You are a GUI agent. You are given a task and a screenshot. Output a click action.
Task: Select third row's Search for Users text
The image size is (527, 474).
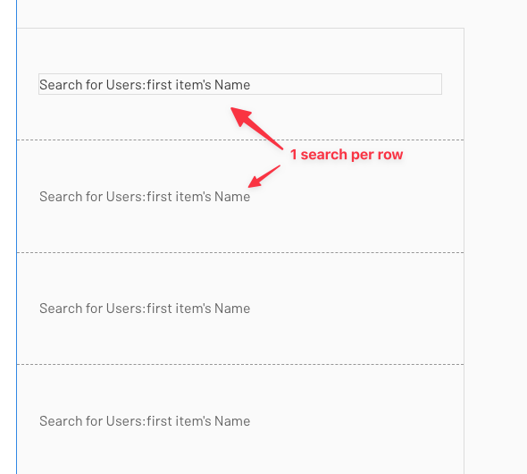[x=145, y=309]
